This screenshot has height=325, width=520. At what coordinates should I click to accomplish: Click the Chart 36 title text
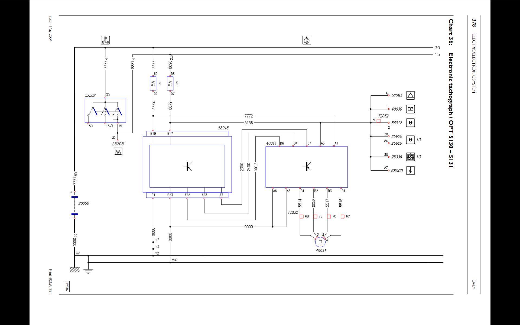pyautogui.click(x=451, y=93)
